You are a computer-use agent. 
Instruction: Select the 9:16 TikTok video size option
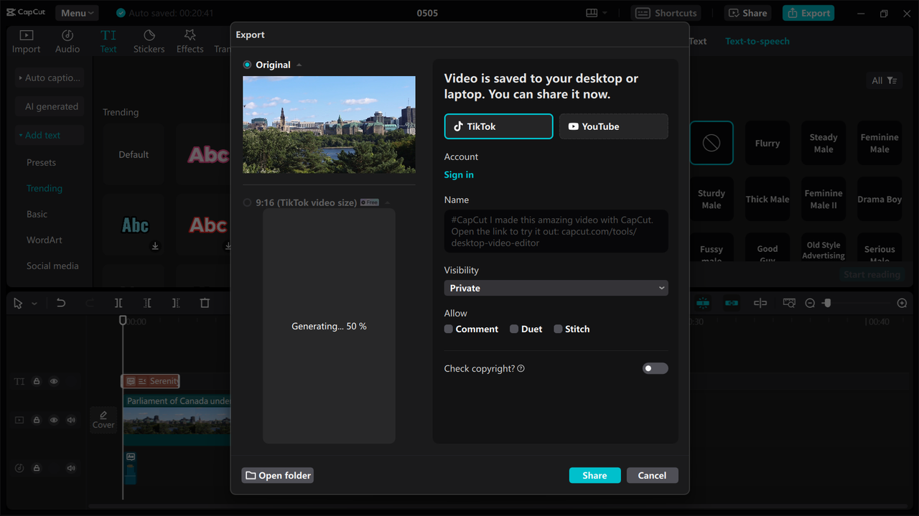pyautogui.click(x=247, y=202)
